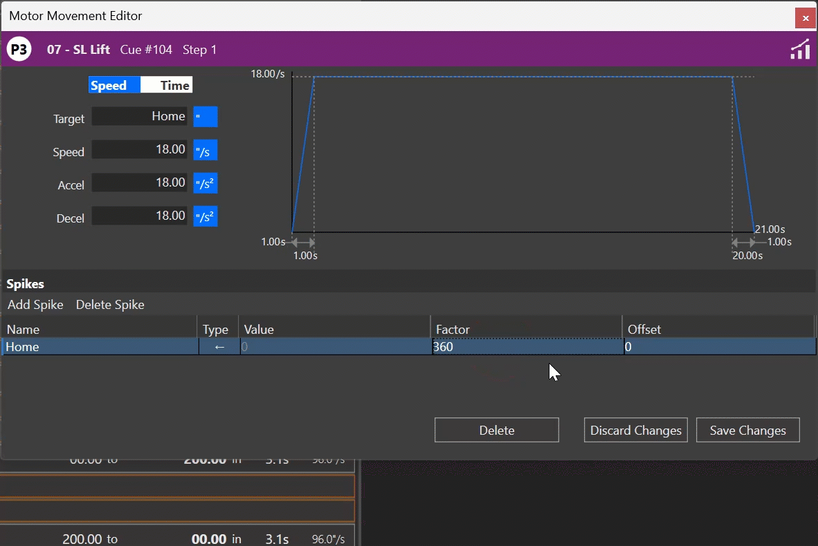This screenshot has width=818, height=546.
Task: Click Save Changes
Action: point(747,430)
